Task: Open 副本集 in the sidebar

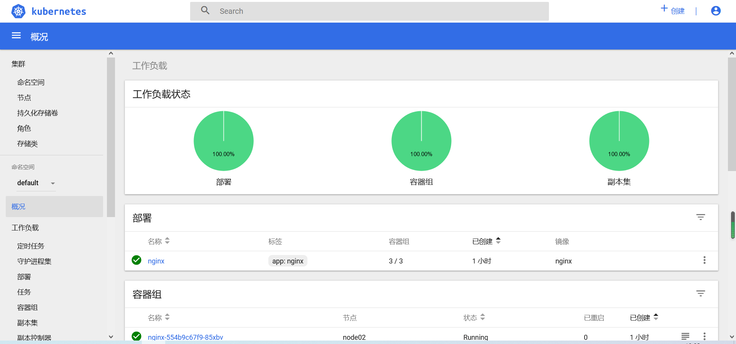Action: (x=27, y=323)
